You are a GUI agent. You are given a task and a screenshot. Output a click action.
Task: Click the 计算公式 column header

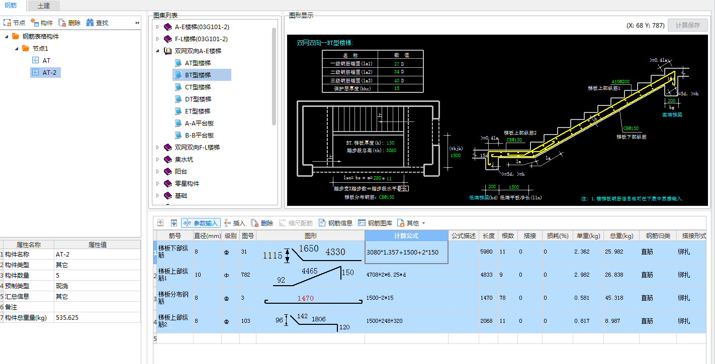click(x=406, y=235)
